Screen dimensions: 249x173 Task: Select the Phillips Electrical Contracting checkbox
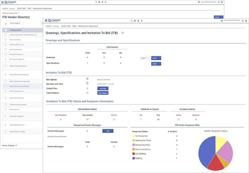pyautogui.click(x=5, y=86)
